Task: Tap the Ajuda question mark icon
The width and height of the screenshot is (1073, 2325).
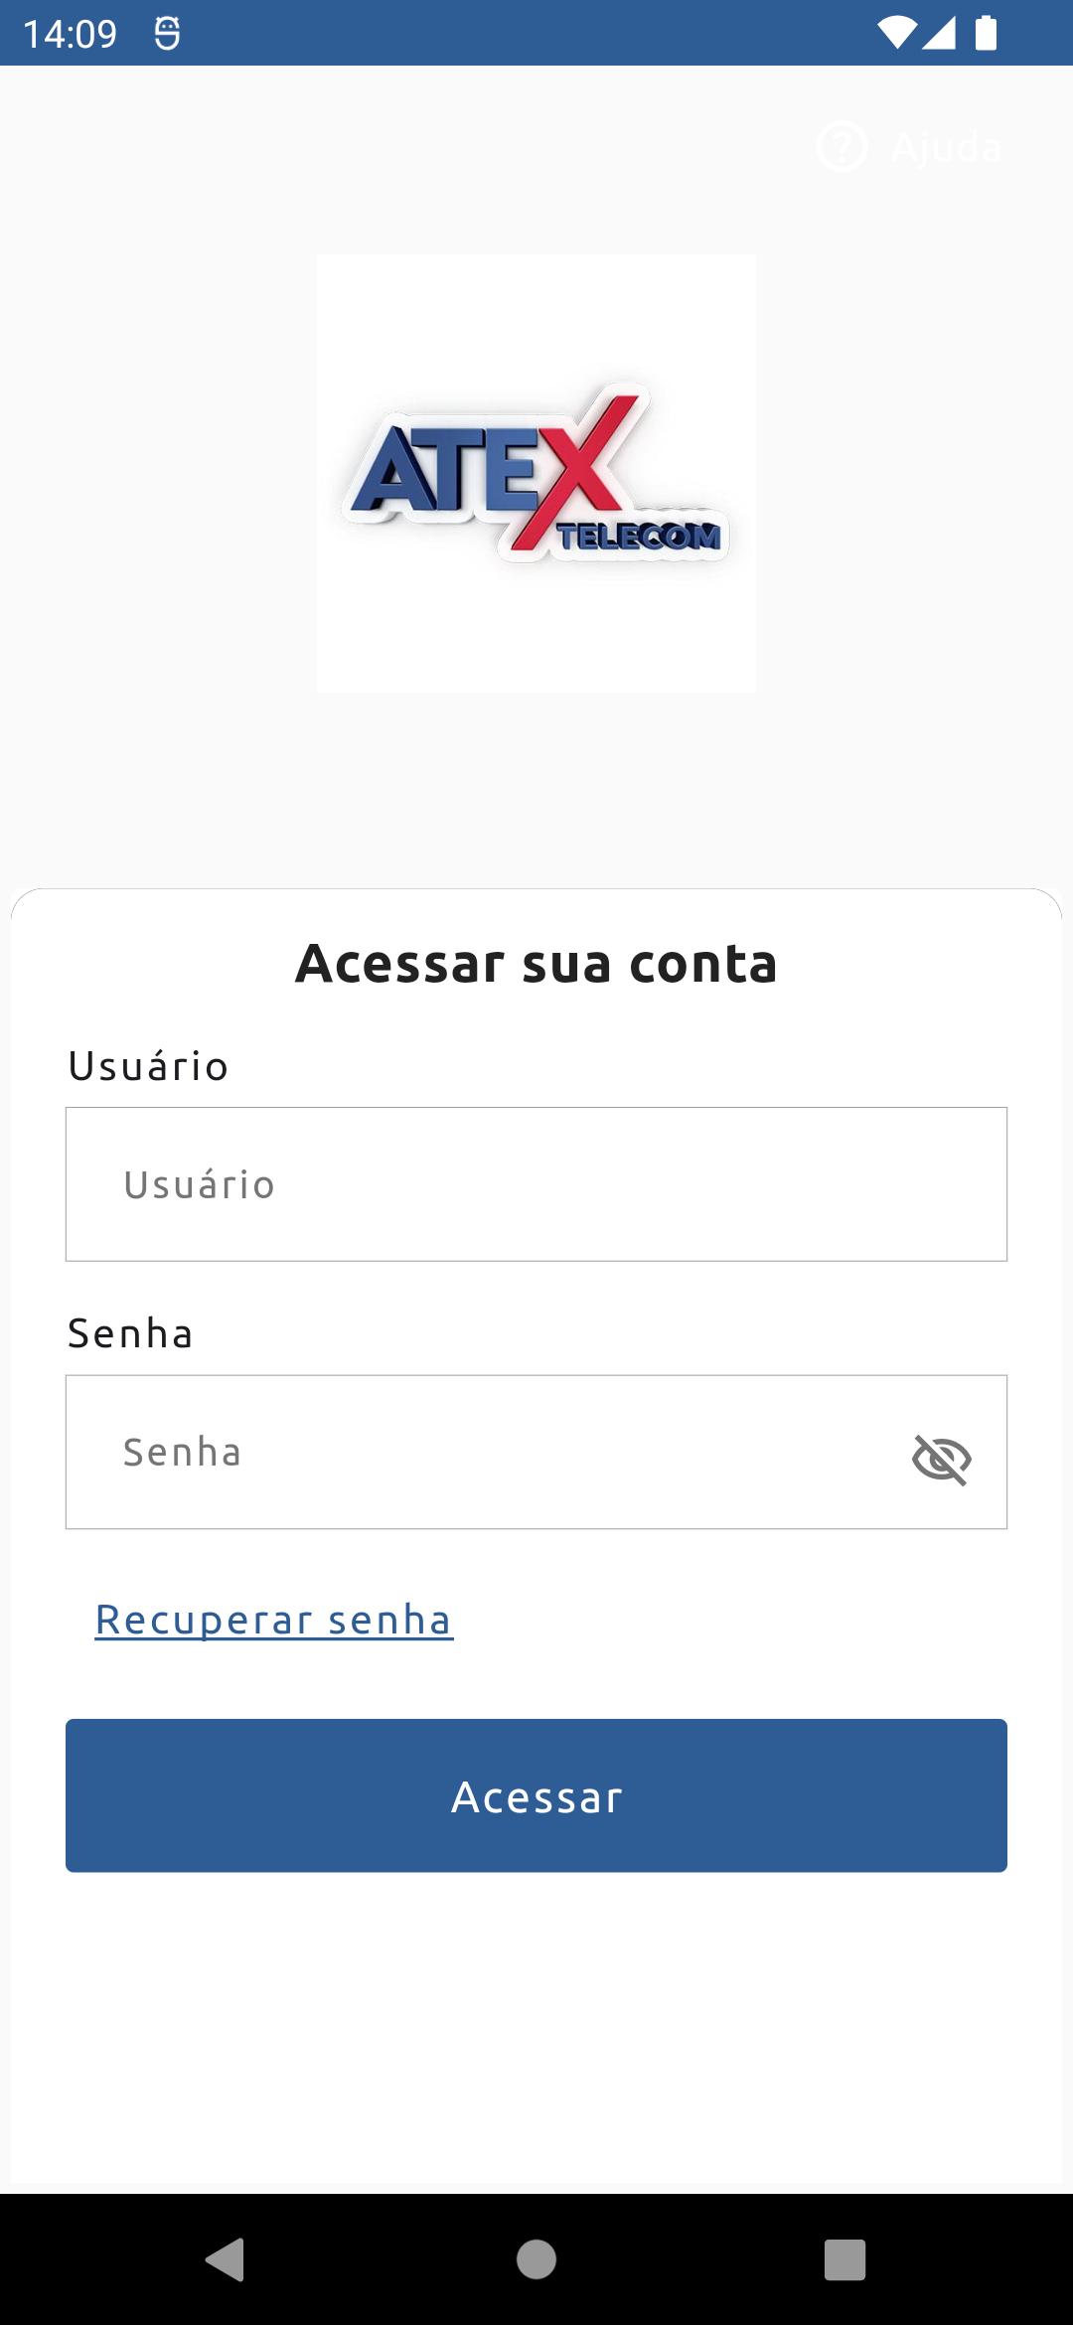Action: (x=842, y=147)
